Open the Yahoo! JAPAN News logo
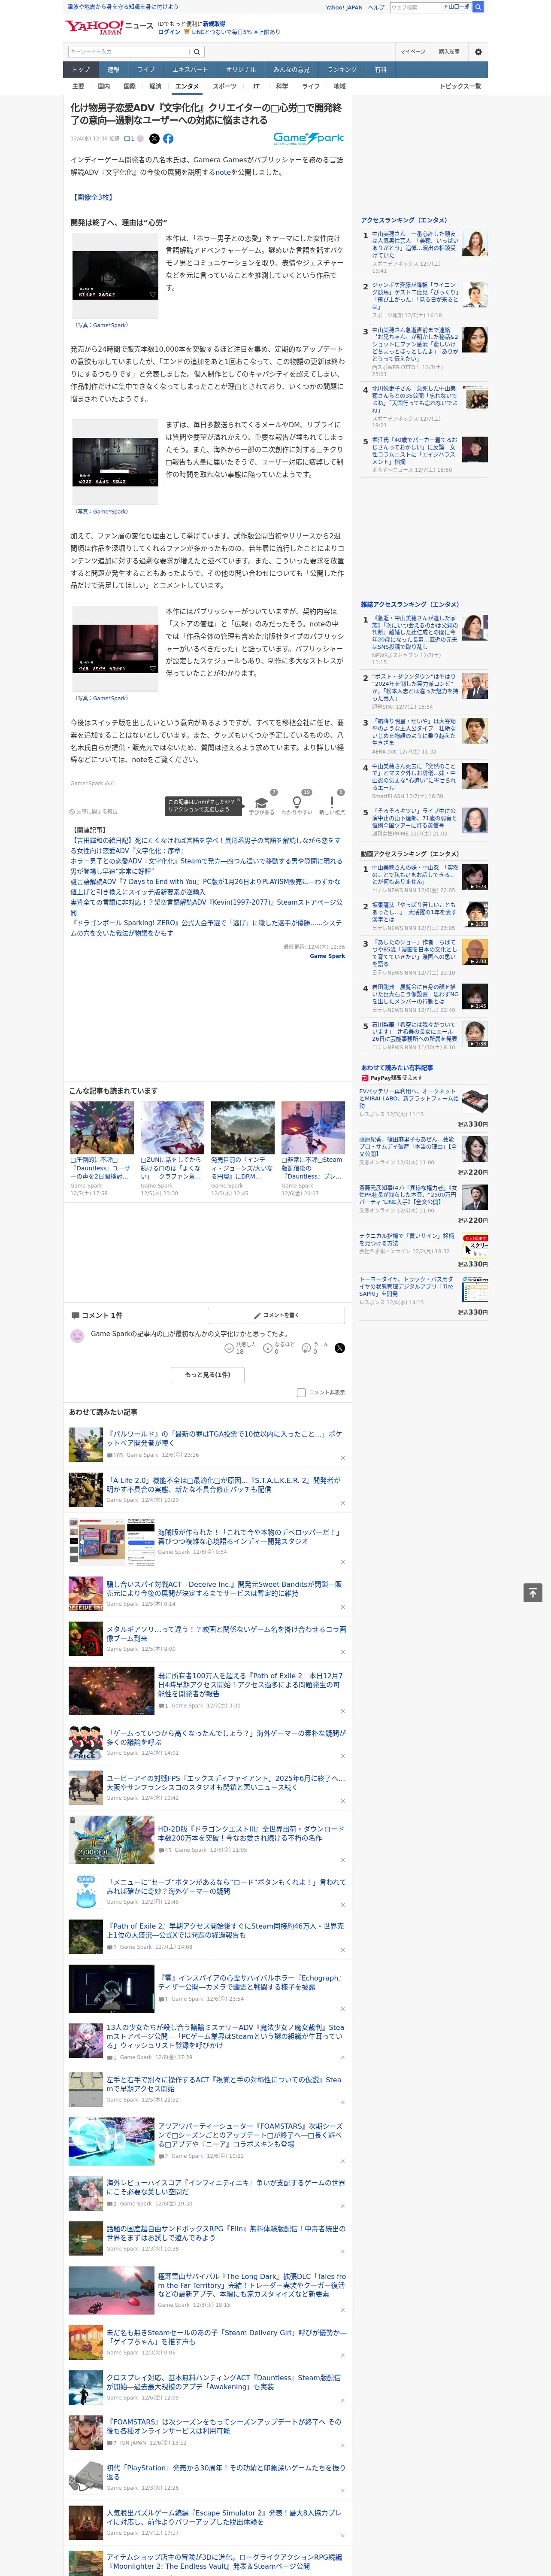 pos(109,27)
